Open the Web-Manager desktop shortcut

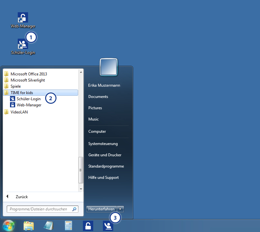(x=23, y=20)
